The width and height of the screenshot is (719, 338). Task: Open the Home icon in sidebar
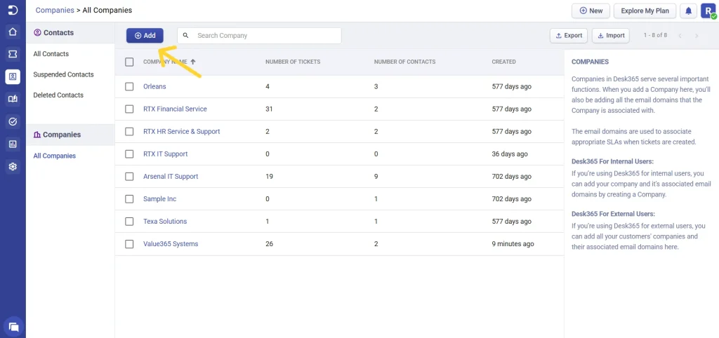(x=13, y=32)
